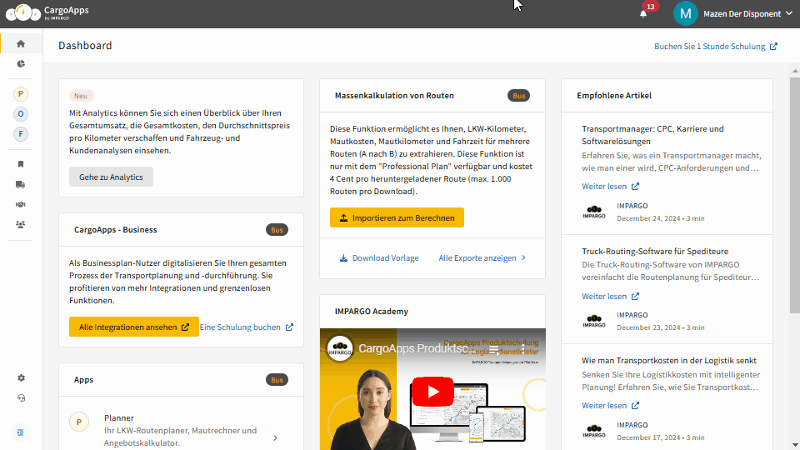
Task: Click external-link icon next to Buchen Sie Schulung
Action: (773, 47)
